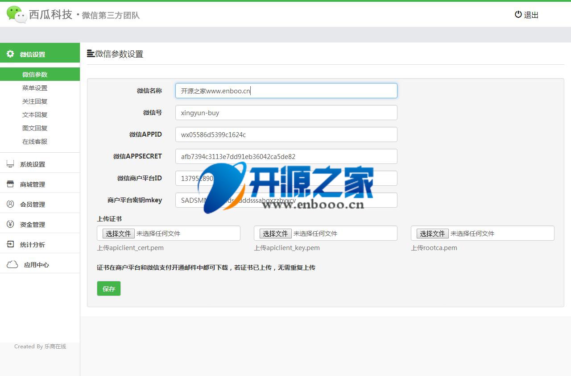Open 在线客服 submenu item
The height and width of the screenshot is (376, 571).
click(x=35, y=142)
